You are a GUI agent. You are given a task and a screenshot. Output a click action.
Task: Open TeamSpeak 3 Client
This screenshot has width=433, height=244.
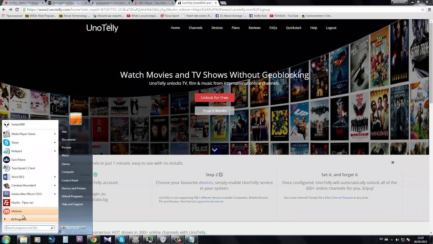tap(30, 168)
